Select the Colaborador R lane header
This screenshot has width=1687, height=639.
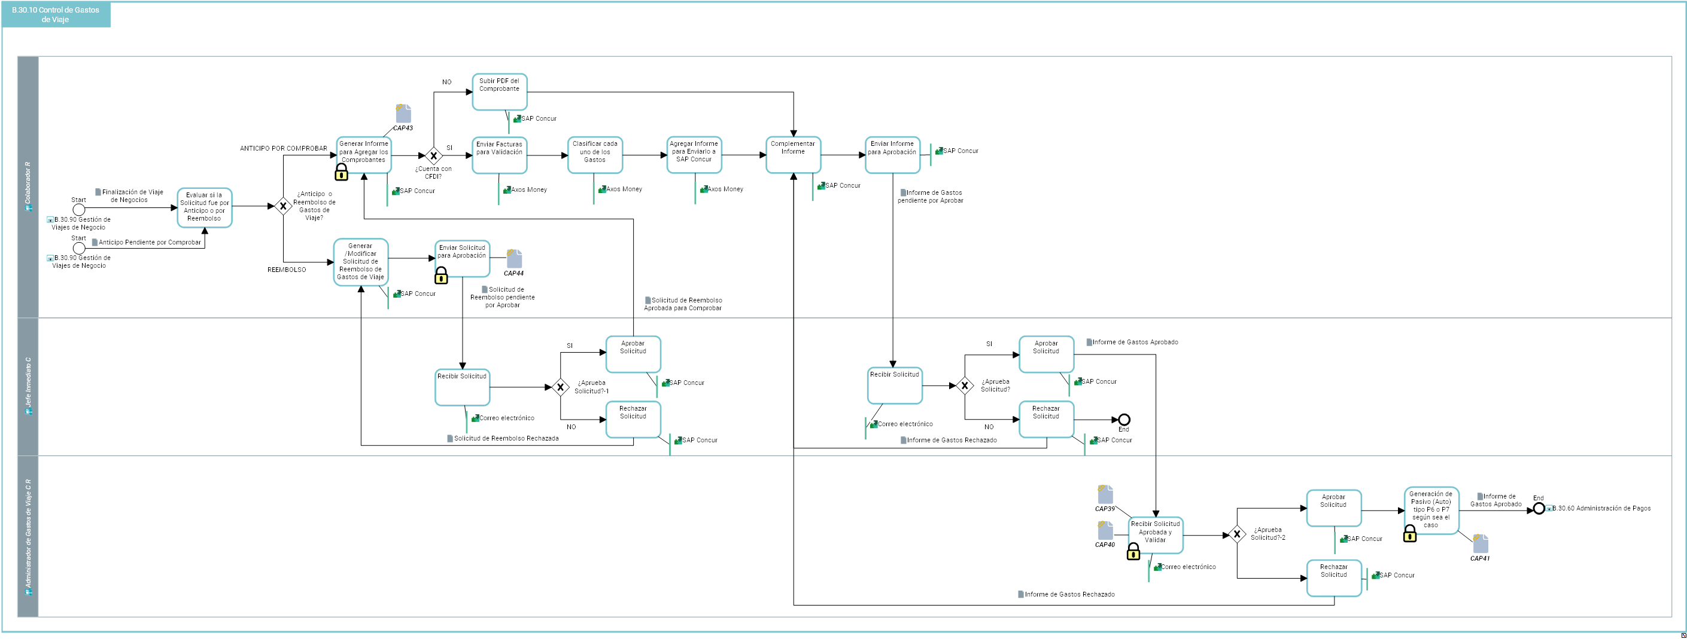tap(28, 187)
